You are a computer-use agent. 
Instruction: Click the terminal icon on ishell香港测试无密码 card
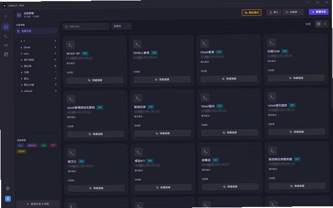(x=71, y=99)
